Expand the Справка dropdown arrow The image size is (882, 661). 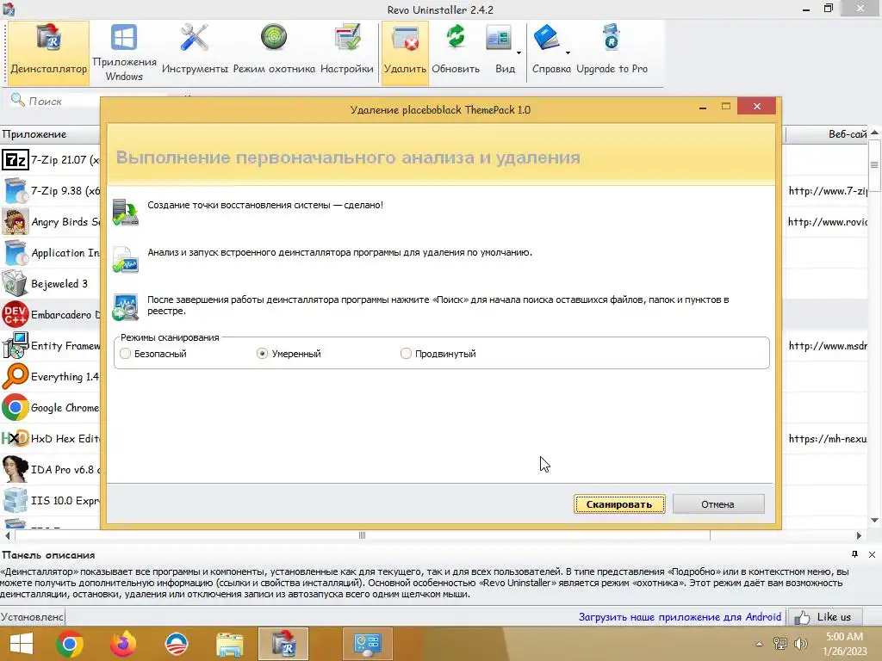point(568,53)
